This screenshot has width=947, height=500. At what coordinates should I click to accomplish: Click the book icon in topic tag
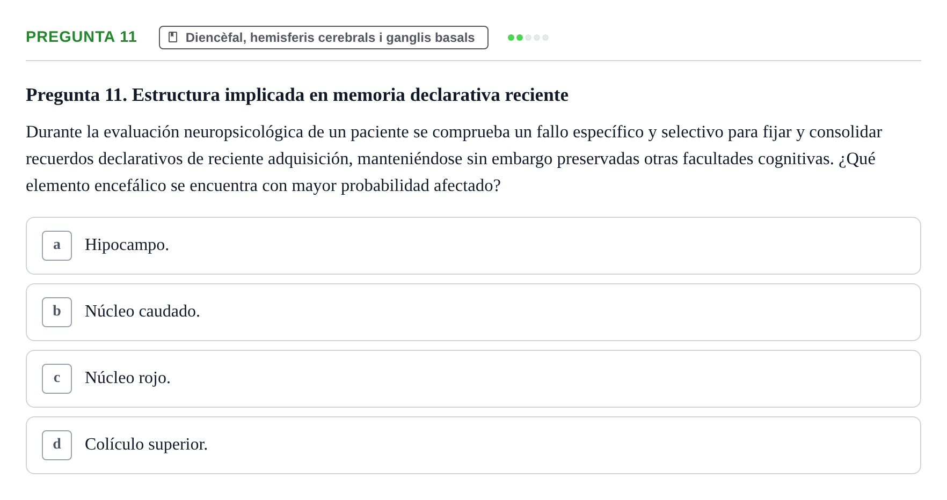173,37
